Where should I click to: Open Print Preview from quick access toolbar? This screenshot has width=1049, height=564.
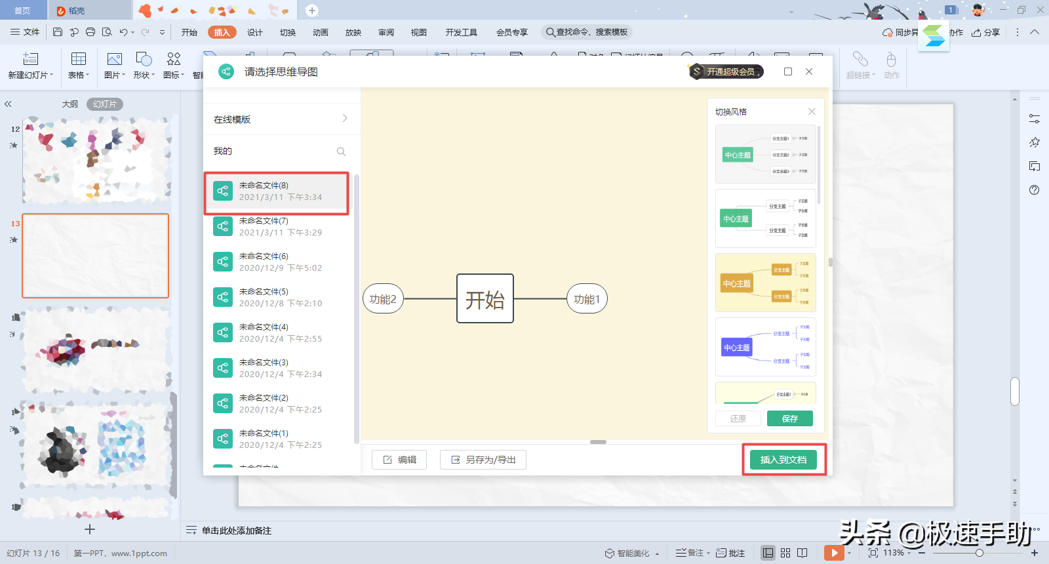click(x=107, y=32)
